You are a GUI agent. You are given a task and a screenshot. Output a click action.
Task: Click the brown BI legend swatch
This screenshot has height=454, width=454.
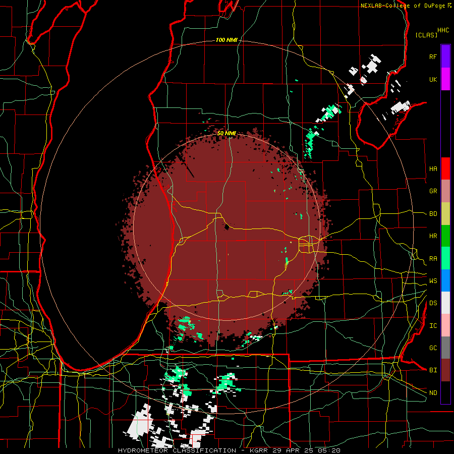point(445,370)
